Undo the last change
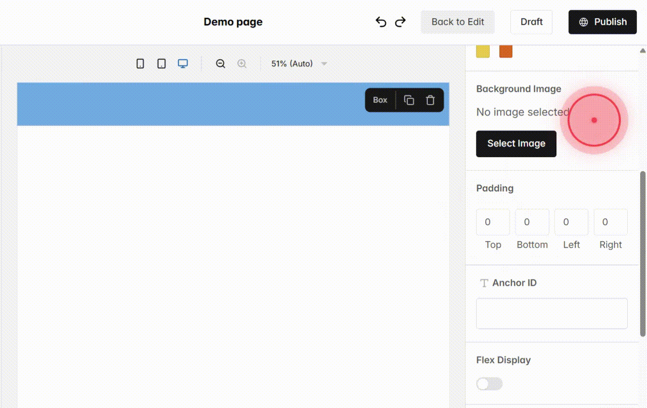Image resolution: width=647 pixels, height=408 pixels. point(381,22)
